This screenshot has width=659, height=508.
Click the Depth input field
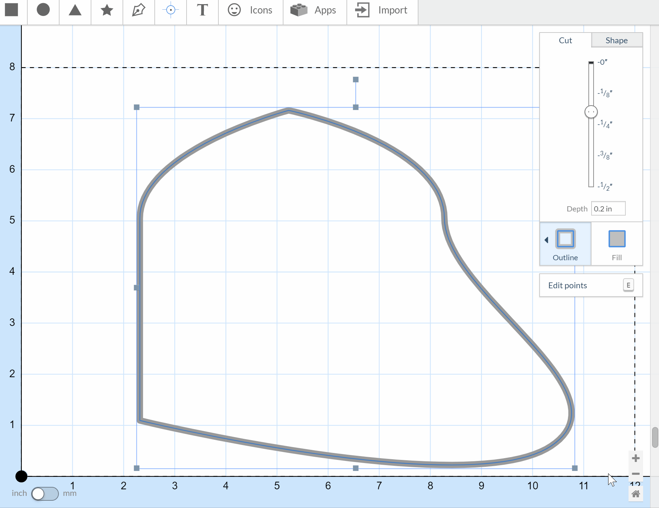point(608,209)
